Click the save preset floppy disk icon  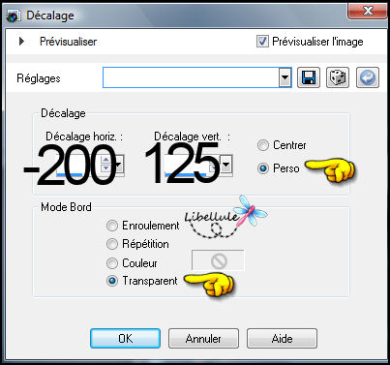click(309, 77)
